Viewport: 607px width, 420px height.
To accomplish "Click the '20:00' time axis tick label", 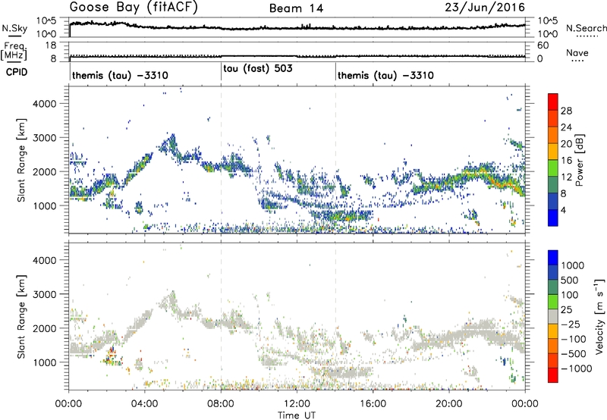I will [x=448, y=404].
